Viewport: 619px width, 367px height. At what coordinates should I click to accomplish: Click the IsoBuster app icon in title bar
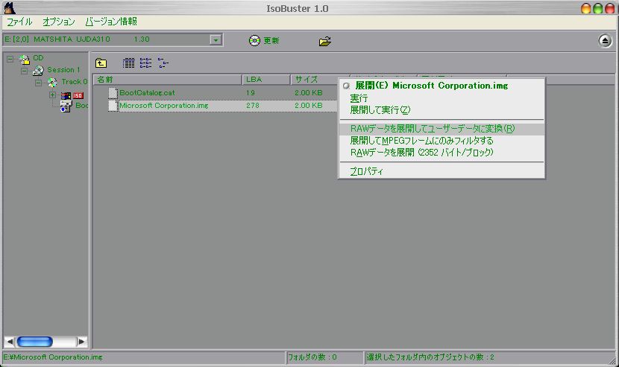pyautogui.click(x=9, y=7)
